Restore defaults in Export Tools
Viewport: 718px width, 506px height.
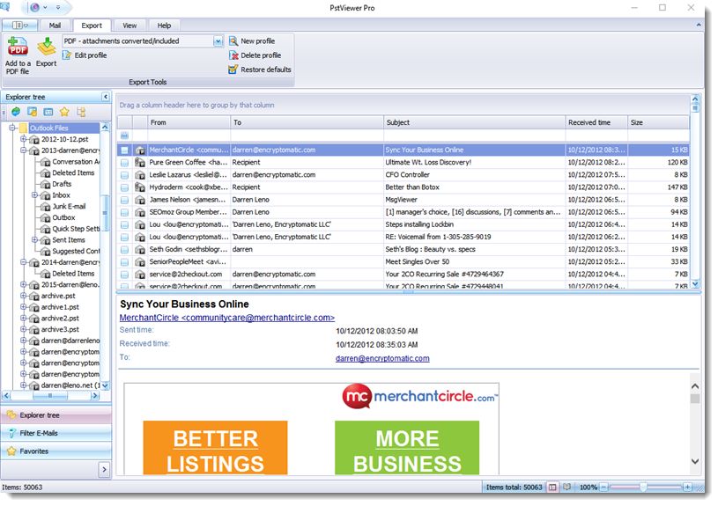(260, 70)
